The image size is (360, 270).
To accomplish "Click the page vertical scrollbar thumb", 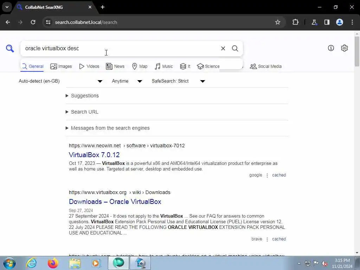I will (357, 51).
